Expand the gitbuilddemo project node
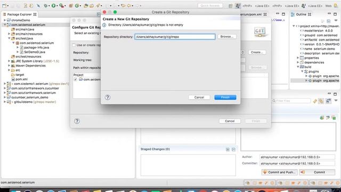 pos(5,102)
